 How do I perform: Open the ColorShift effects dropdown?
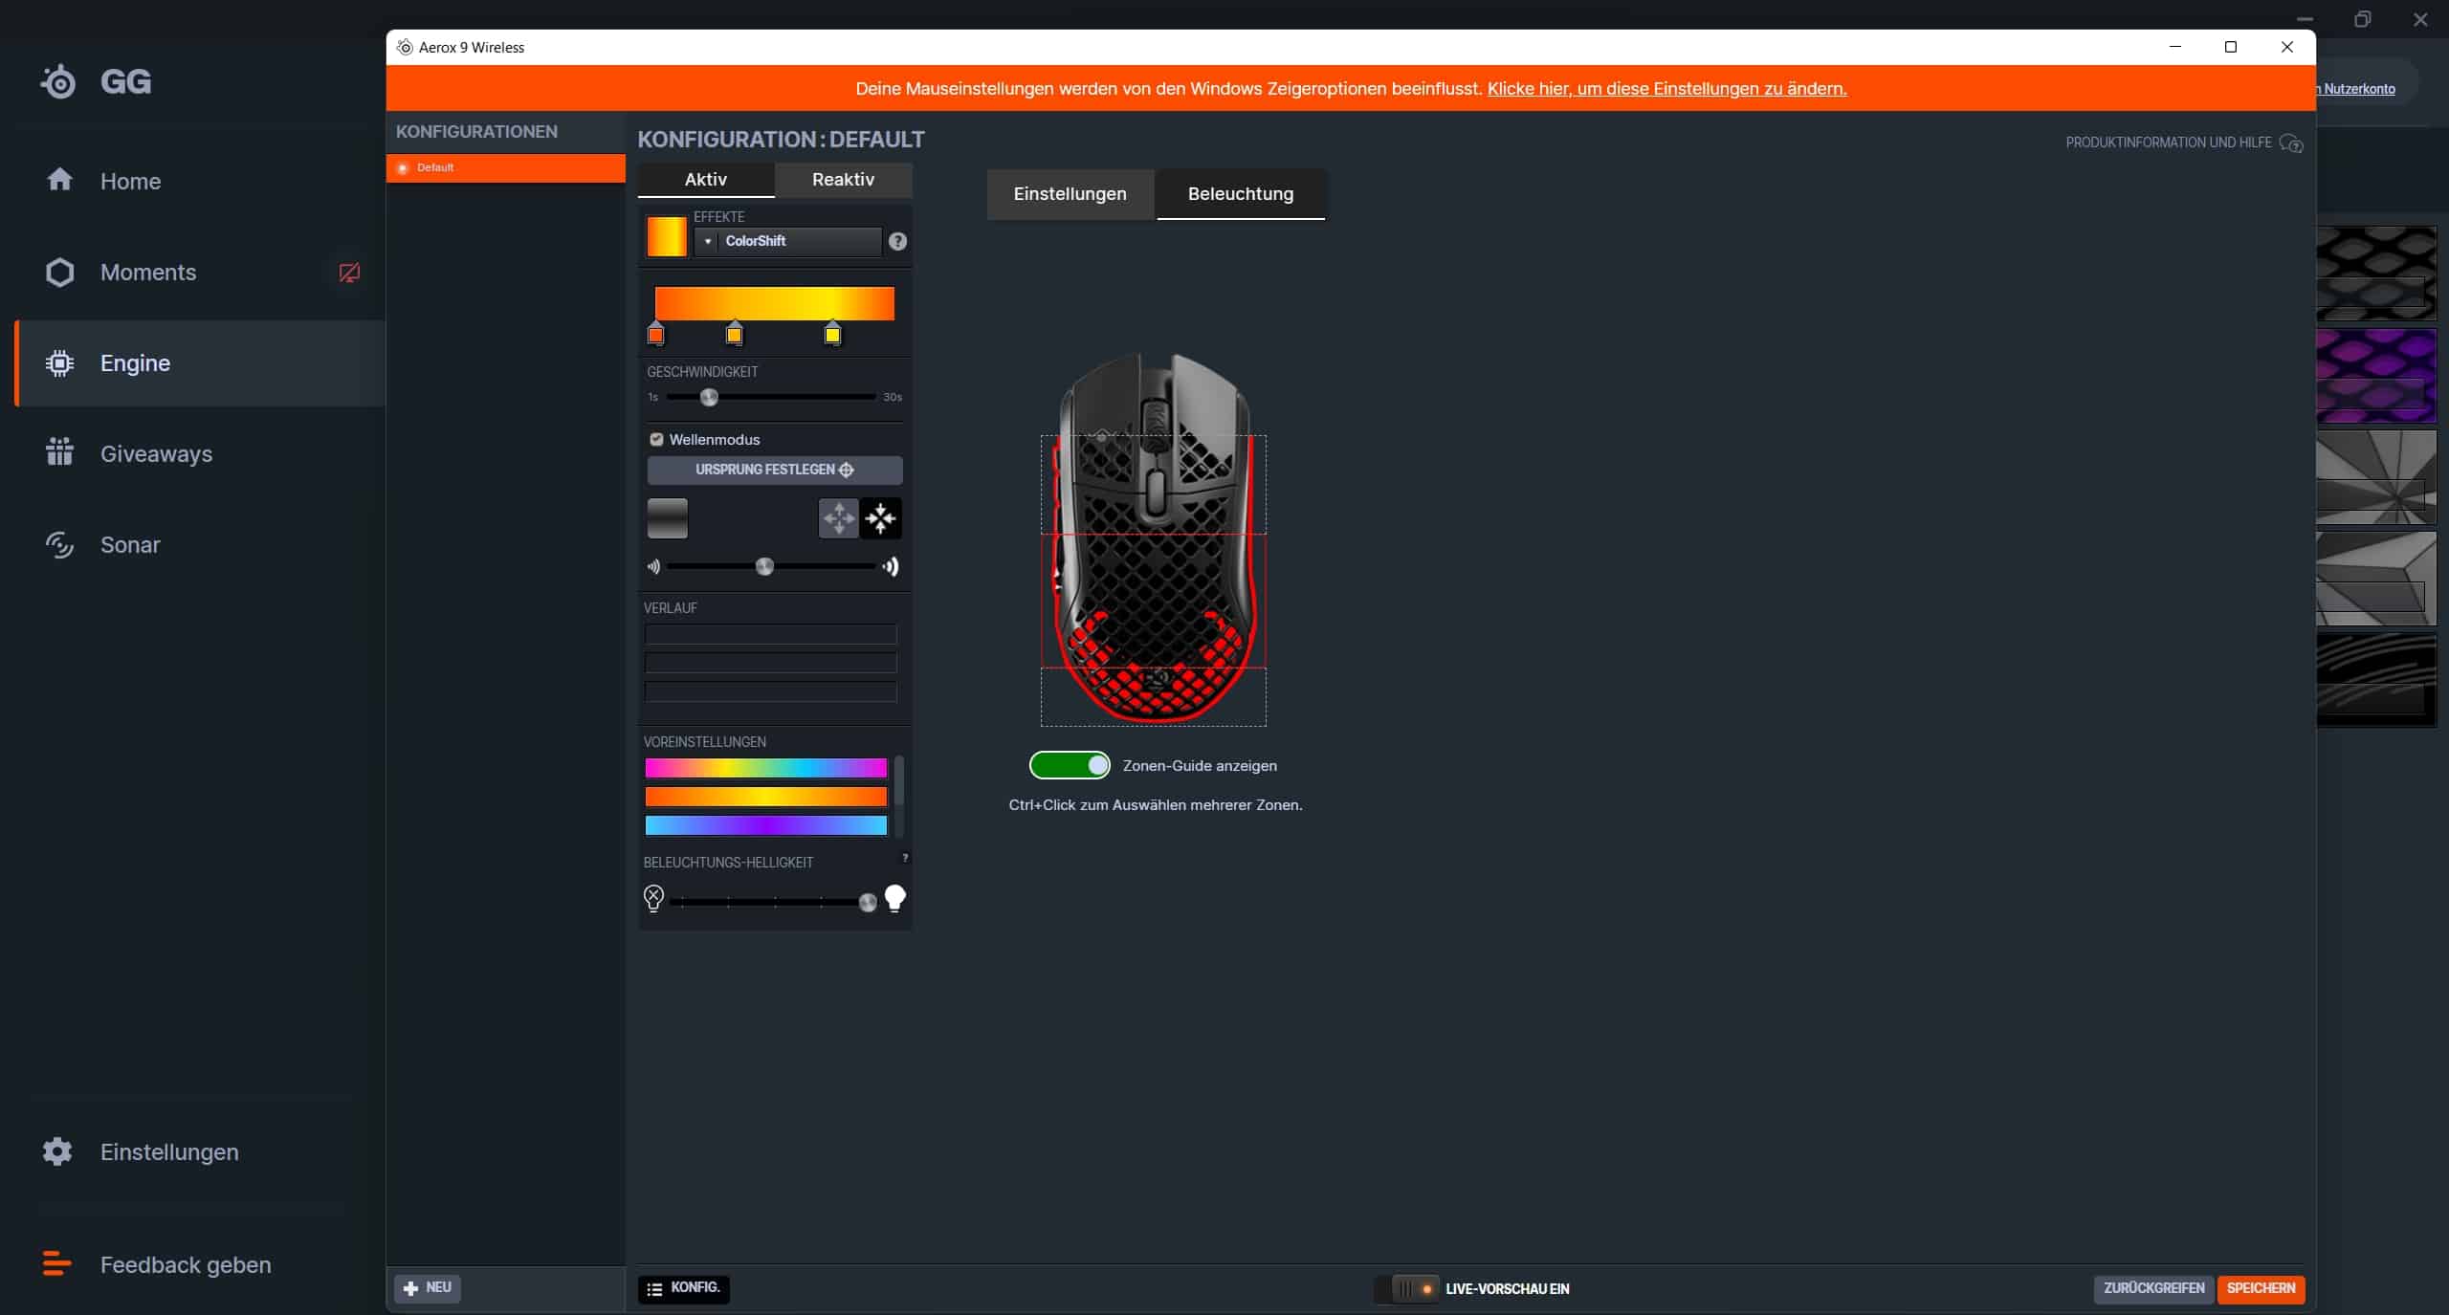coord(789,241)
